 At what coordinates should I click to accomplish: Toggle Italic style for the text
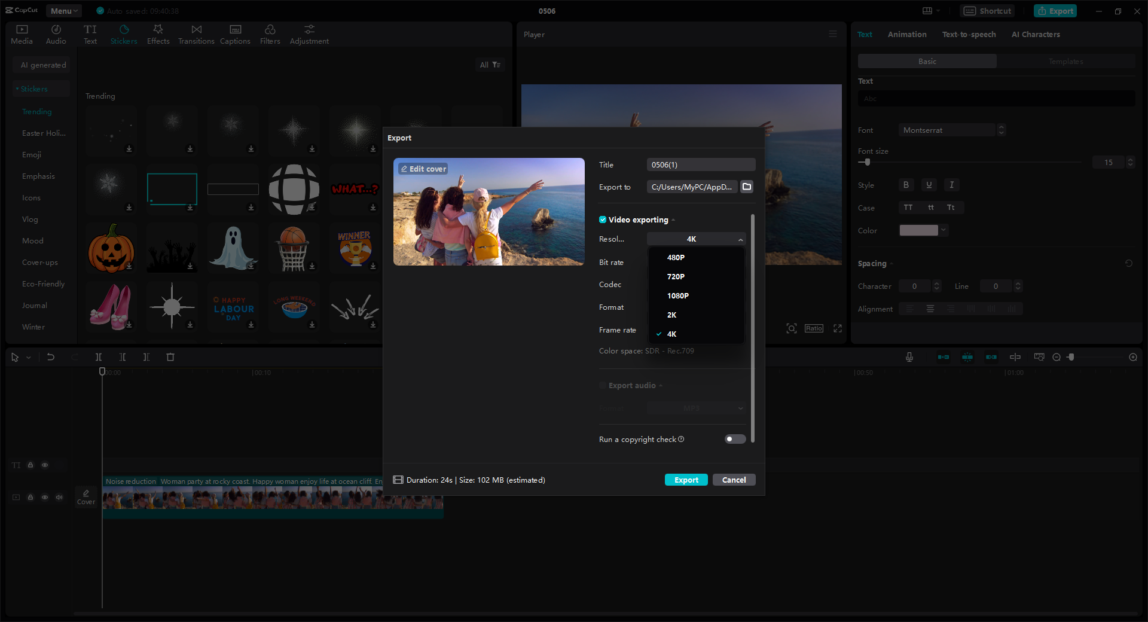(x=951, y=185)
